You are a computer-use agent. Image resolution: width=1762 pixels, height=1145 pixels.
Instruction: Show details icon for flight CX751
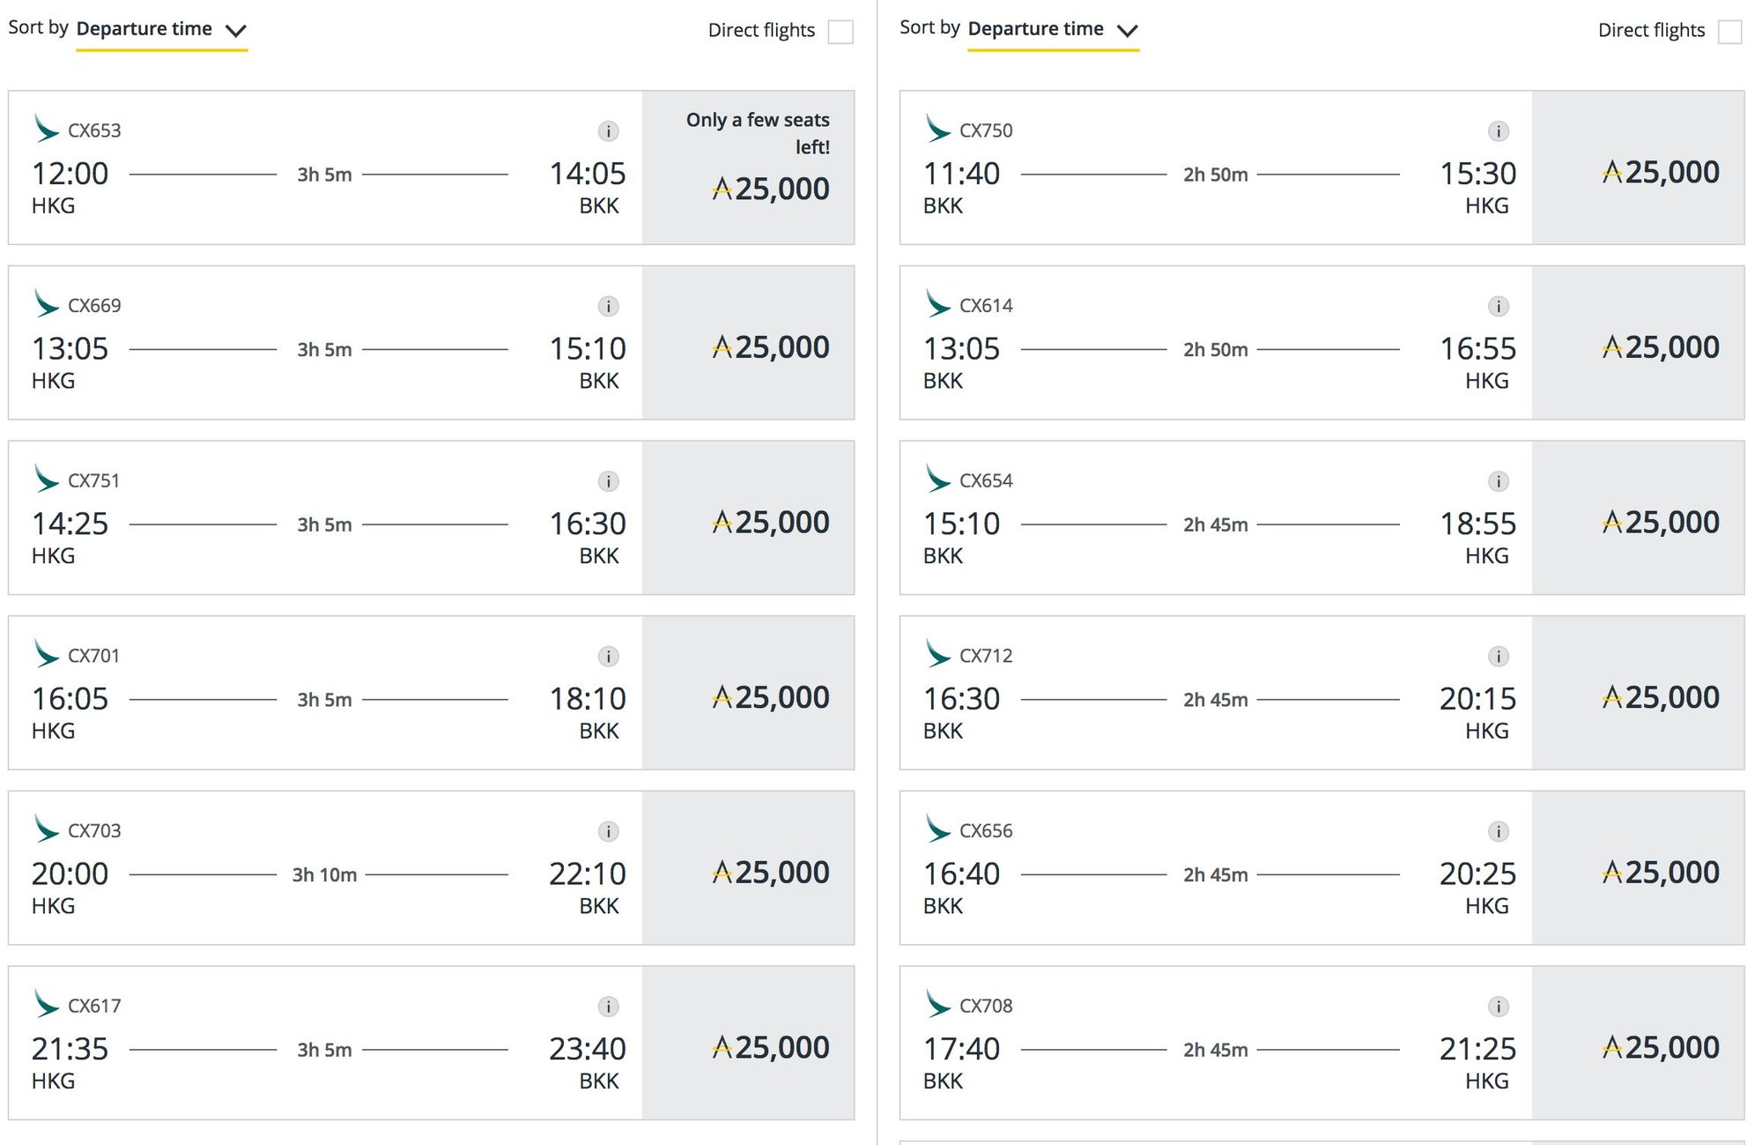[608, 481]
